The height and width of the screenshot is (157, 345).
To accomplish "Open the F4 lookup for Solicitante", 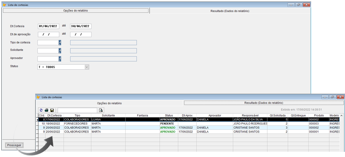I will [60, 51].
